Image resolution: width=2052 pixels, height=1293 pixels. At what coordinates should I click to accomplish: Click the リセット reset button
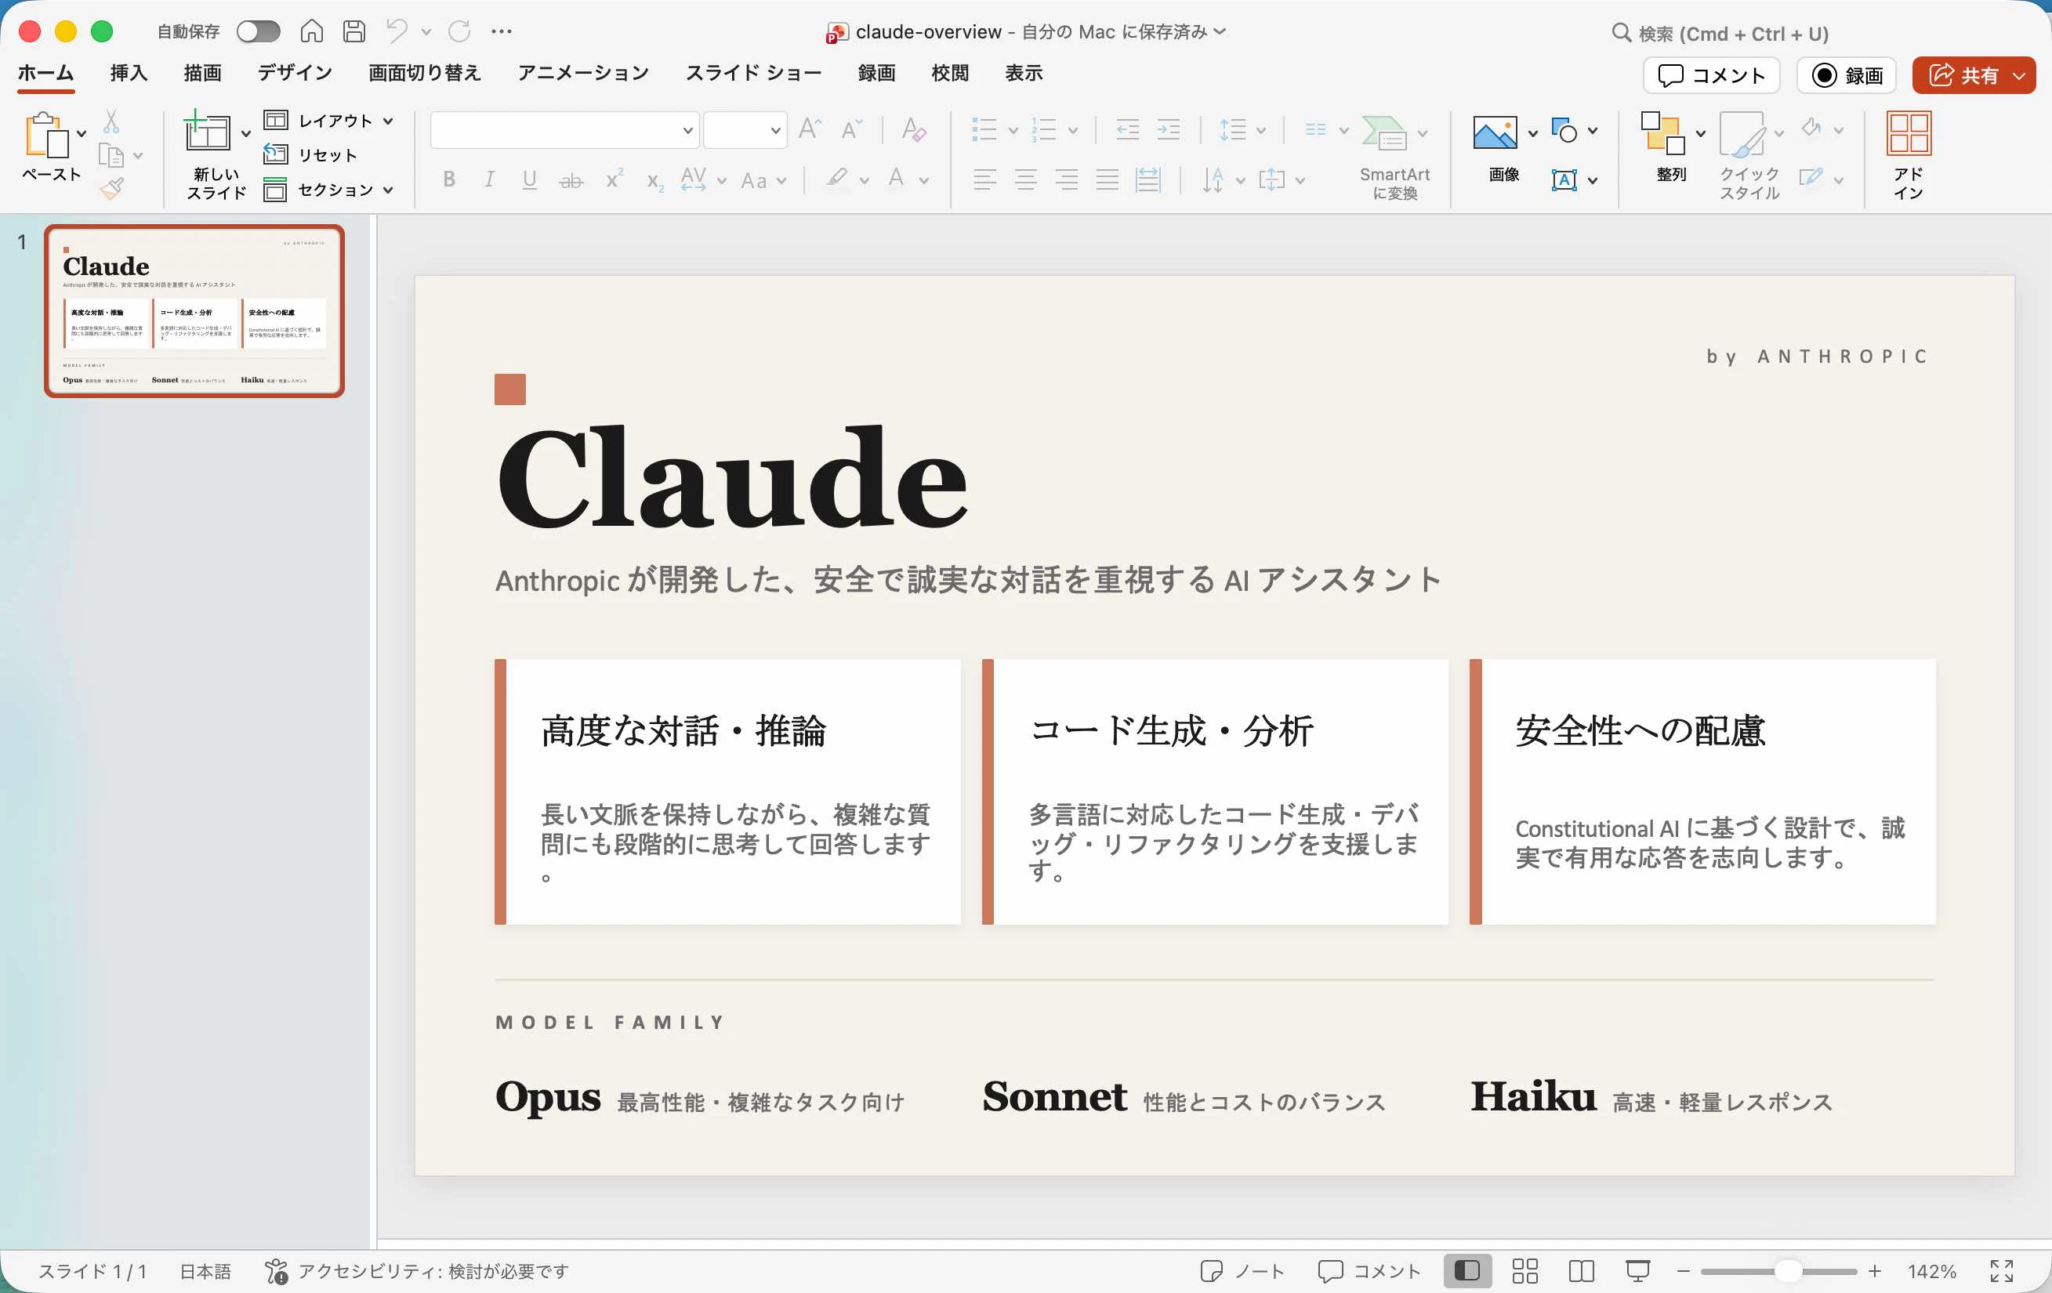coord(310,155)
